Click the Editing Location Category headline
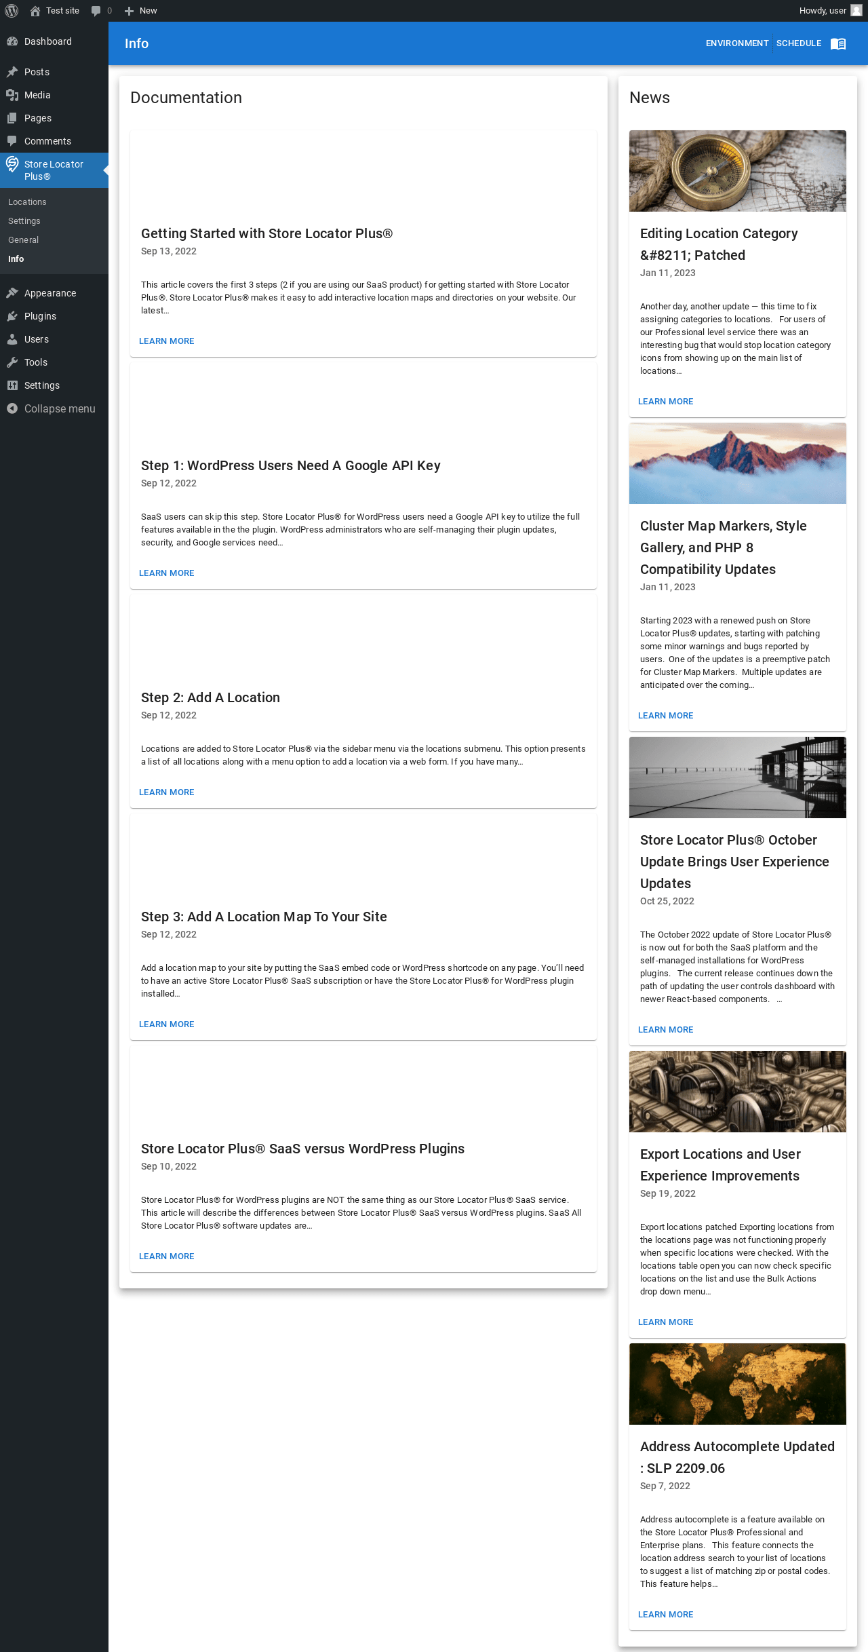The width and height of the screenshot is (868, 1652). [719, 244]
